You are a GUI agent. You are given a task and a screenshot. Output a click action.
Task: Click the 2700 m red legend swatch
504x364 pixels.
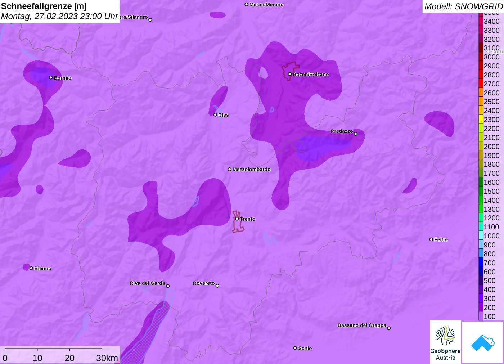481,84
